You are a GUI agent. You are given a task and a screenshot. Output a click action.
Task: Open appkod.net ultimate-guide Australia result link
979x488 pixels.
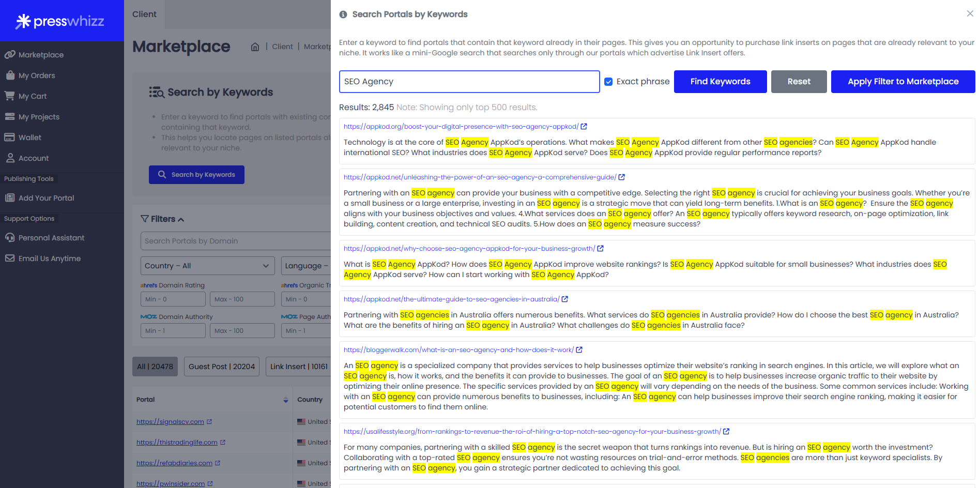pyautogui.click(x=451, y=299)
